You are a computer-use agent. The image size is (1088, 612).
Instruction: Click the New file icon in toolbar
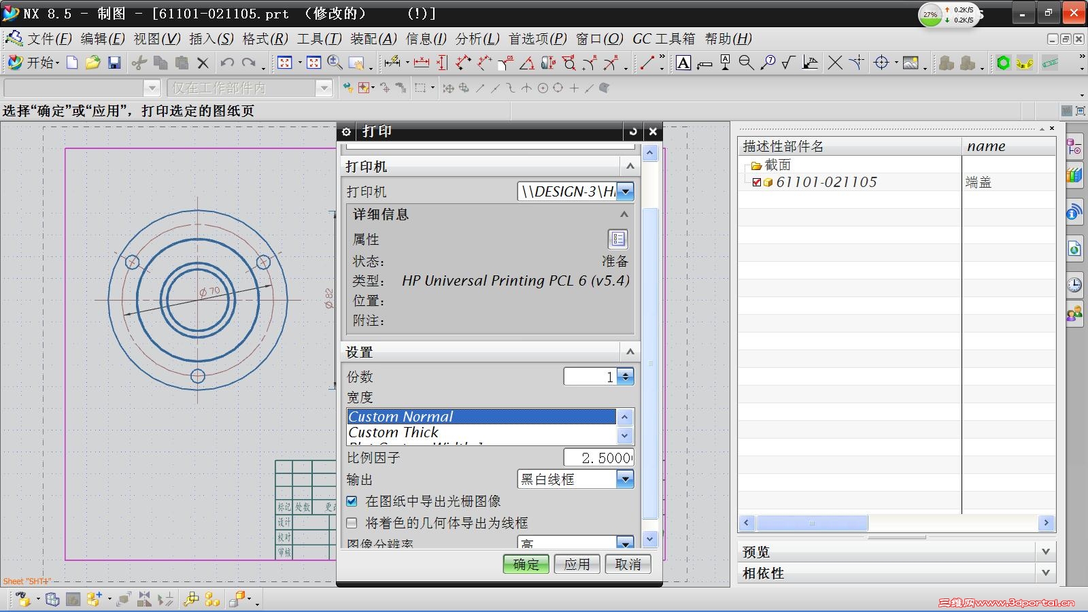(x=72, y=63)
